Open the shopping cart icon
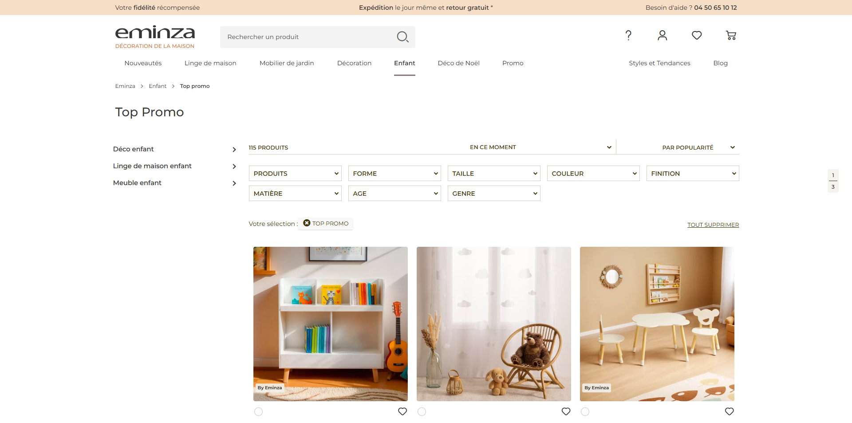This screenshot has width=852, height=423. (731, 36)
